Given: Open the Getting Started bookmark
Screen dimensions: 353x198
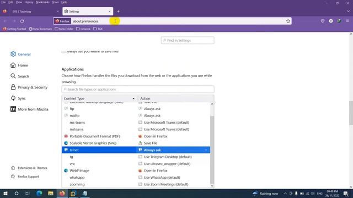Looking at the screenshot, I should click(x=14, y=29).
